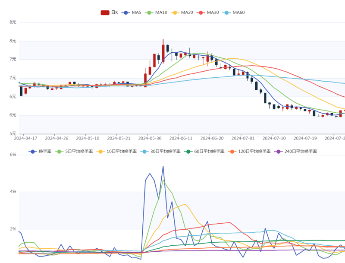Select the 2024-04-17 start date label

[25, 138]
